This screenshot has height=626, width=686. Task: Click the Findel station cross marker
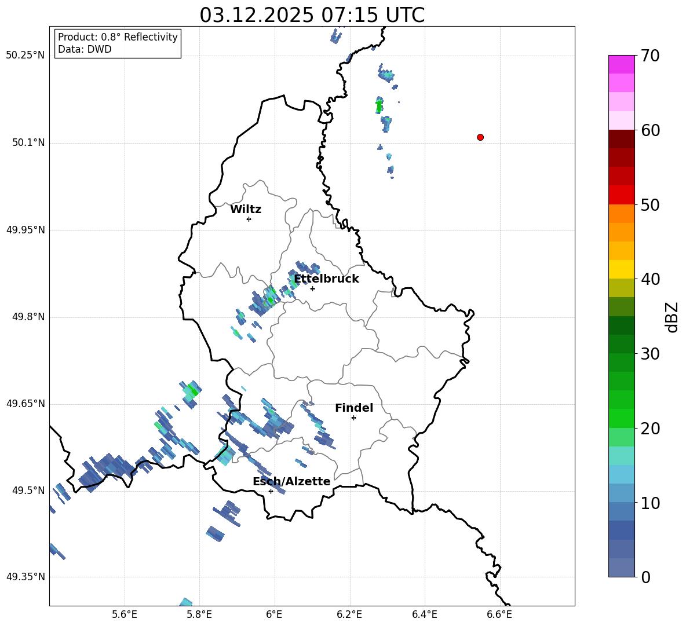tap(353, 418)
